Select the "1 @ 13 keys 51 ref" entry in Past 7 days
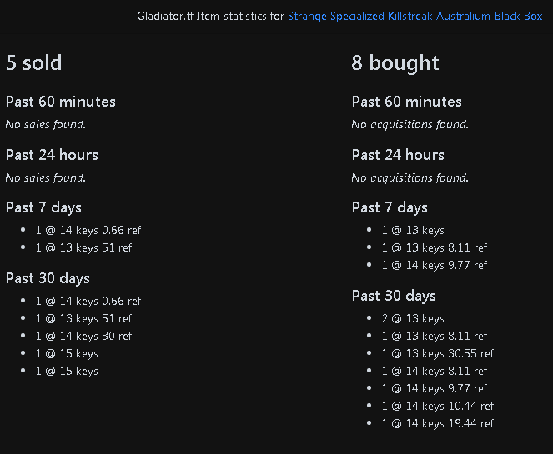The image size is (553, 454). click(83, 248)
